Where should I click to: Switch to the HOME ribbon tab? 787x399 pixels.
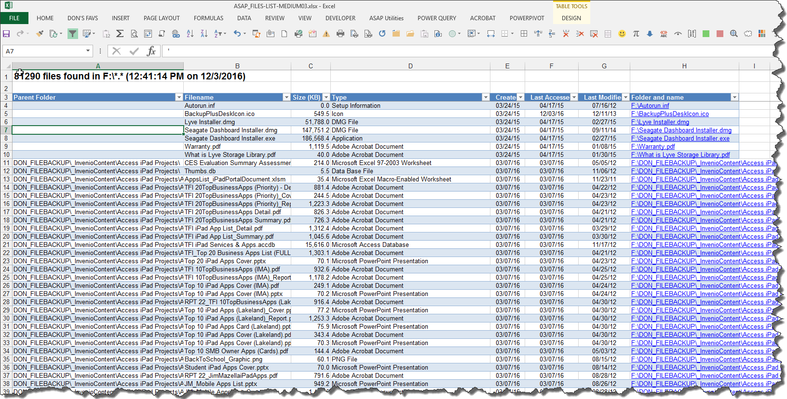[x=45, y=18]
